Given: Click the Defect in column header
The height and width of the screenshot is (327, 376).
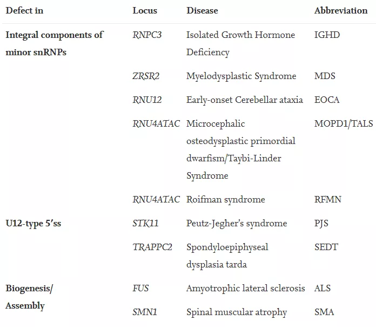Looking at the screenshot, I should tap(24, 11).
